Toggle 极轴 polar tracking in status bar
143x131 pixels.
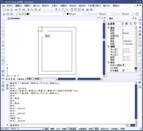(64, 129)
